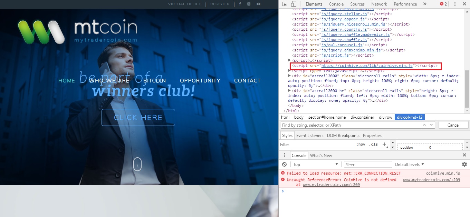This screenshot has height=217, width=470.
Task: Open the DevTools three-dot customize menu
Action: tap(455, 4)
